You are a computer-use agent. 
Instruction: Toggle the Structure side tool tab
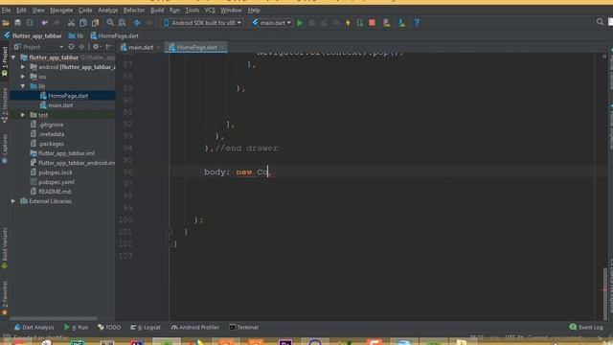5,104
